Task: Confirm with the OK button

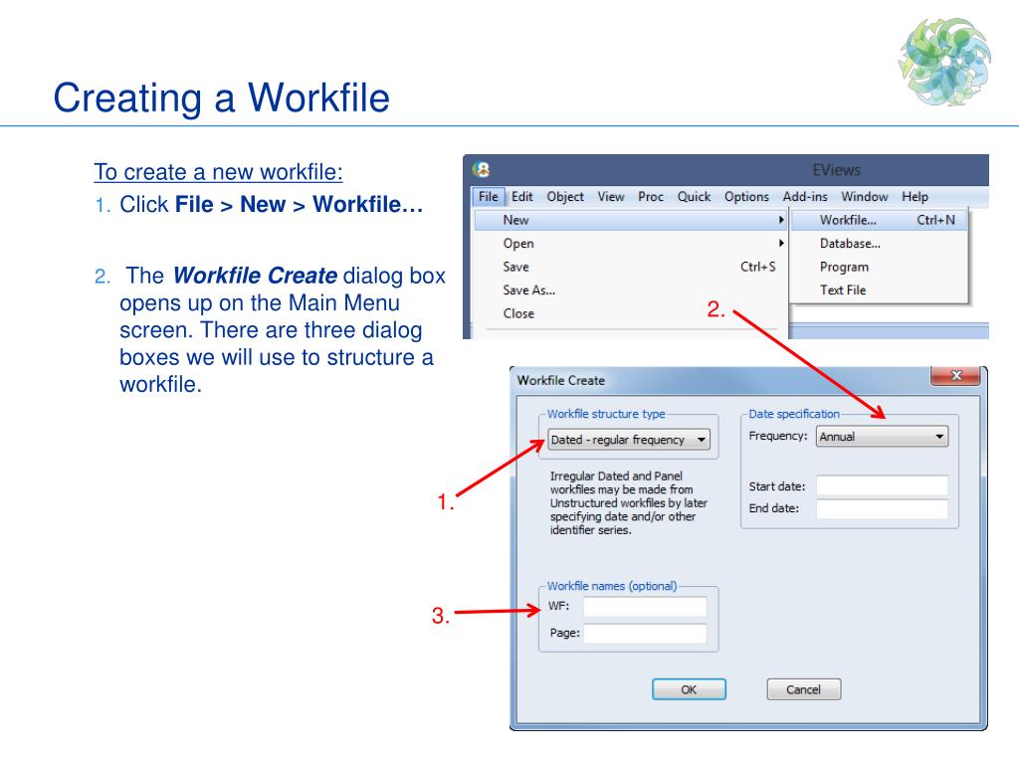Action: [x=689, y=689]
